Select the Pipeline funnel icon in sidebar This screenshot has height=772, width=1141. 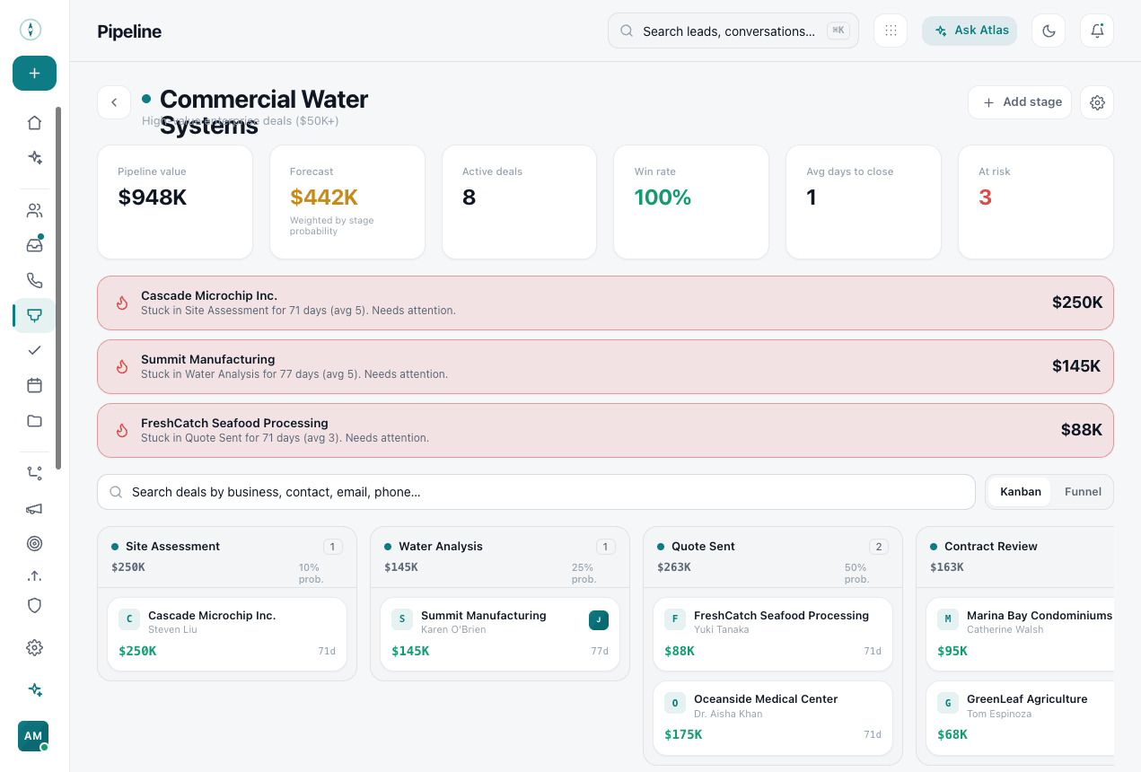[x=34, y=315]
